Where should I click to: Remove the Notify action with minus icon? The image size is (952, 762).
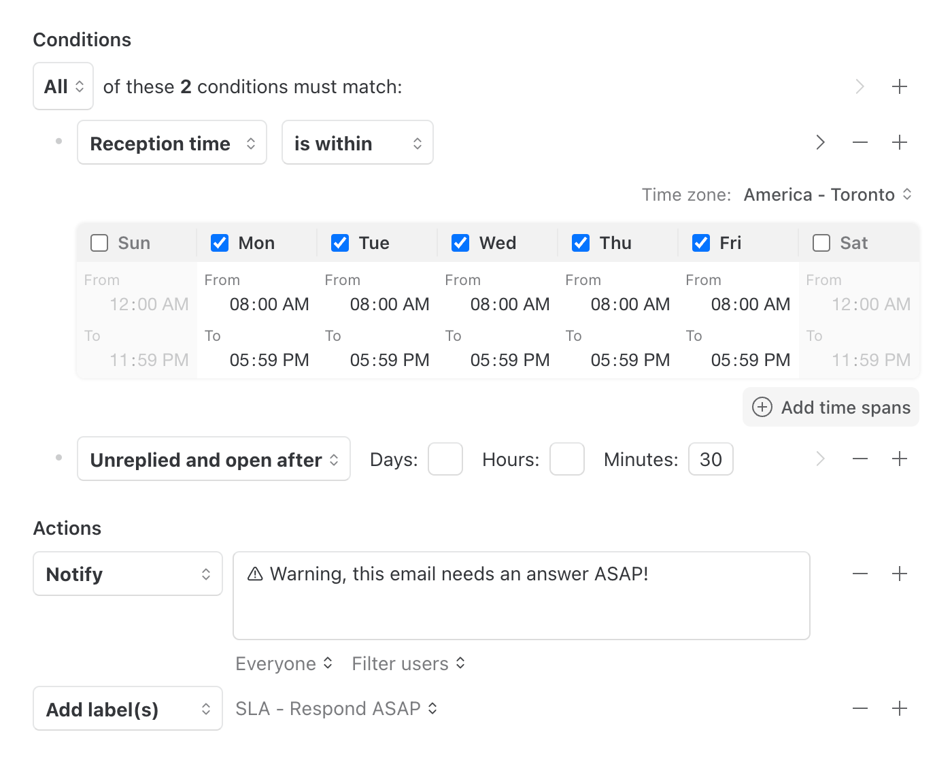click(x=860, y=574)
